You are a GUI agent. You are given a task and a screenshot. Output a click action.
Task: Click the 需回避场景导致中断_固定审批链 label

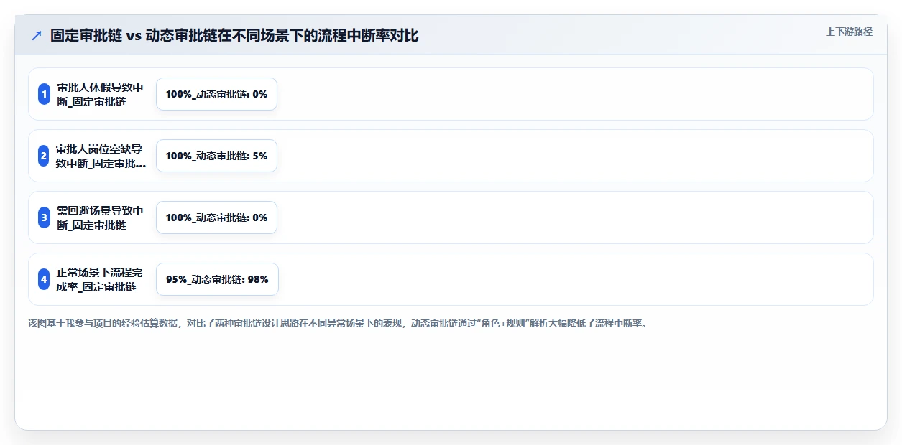[100, 217]
